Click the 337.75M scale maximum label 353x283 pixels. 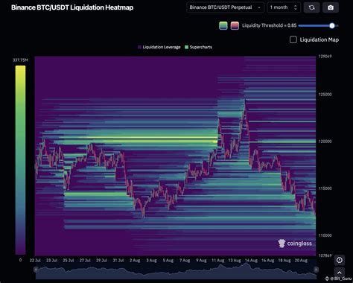coord(21,60)
